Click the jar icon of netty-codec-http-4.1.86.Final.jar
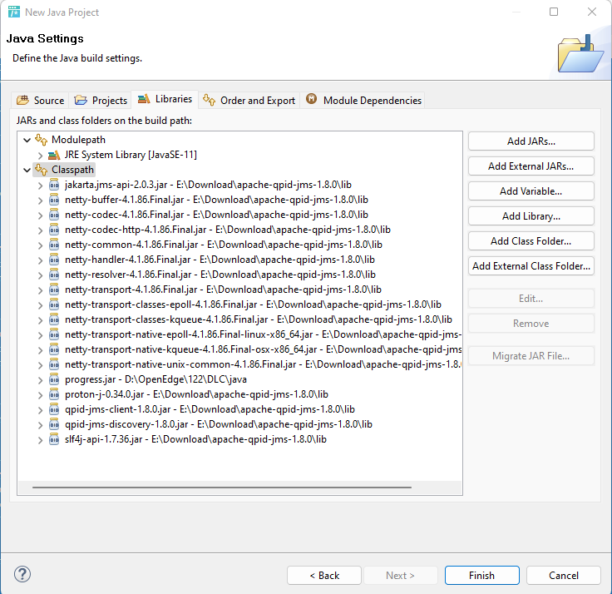 point(54,230)
